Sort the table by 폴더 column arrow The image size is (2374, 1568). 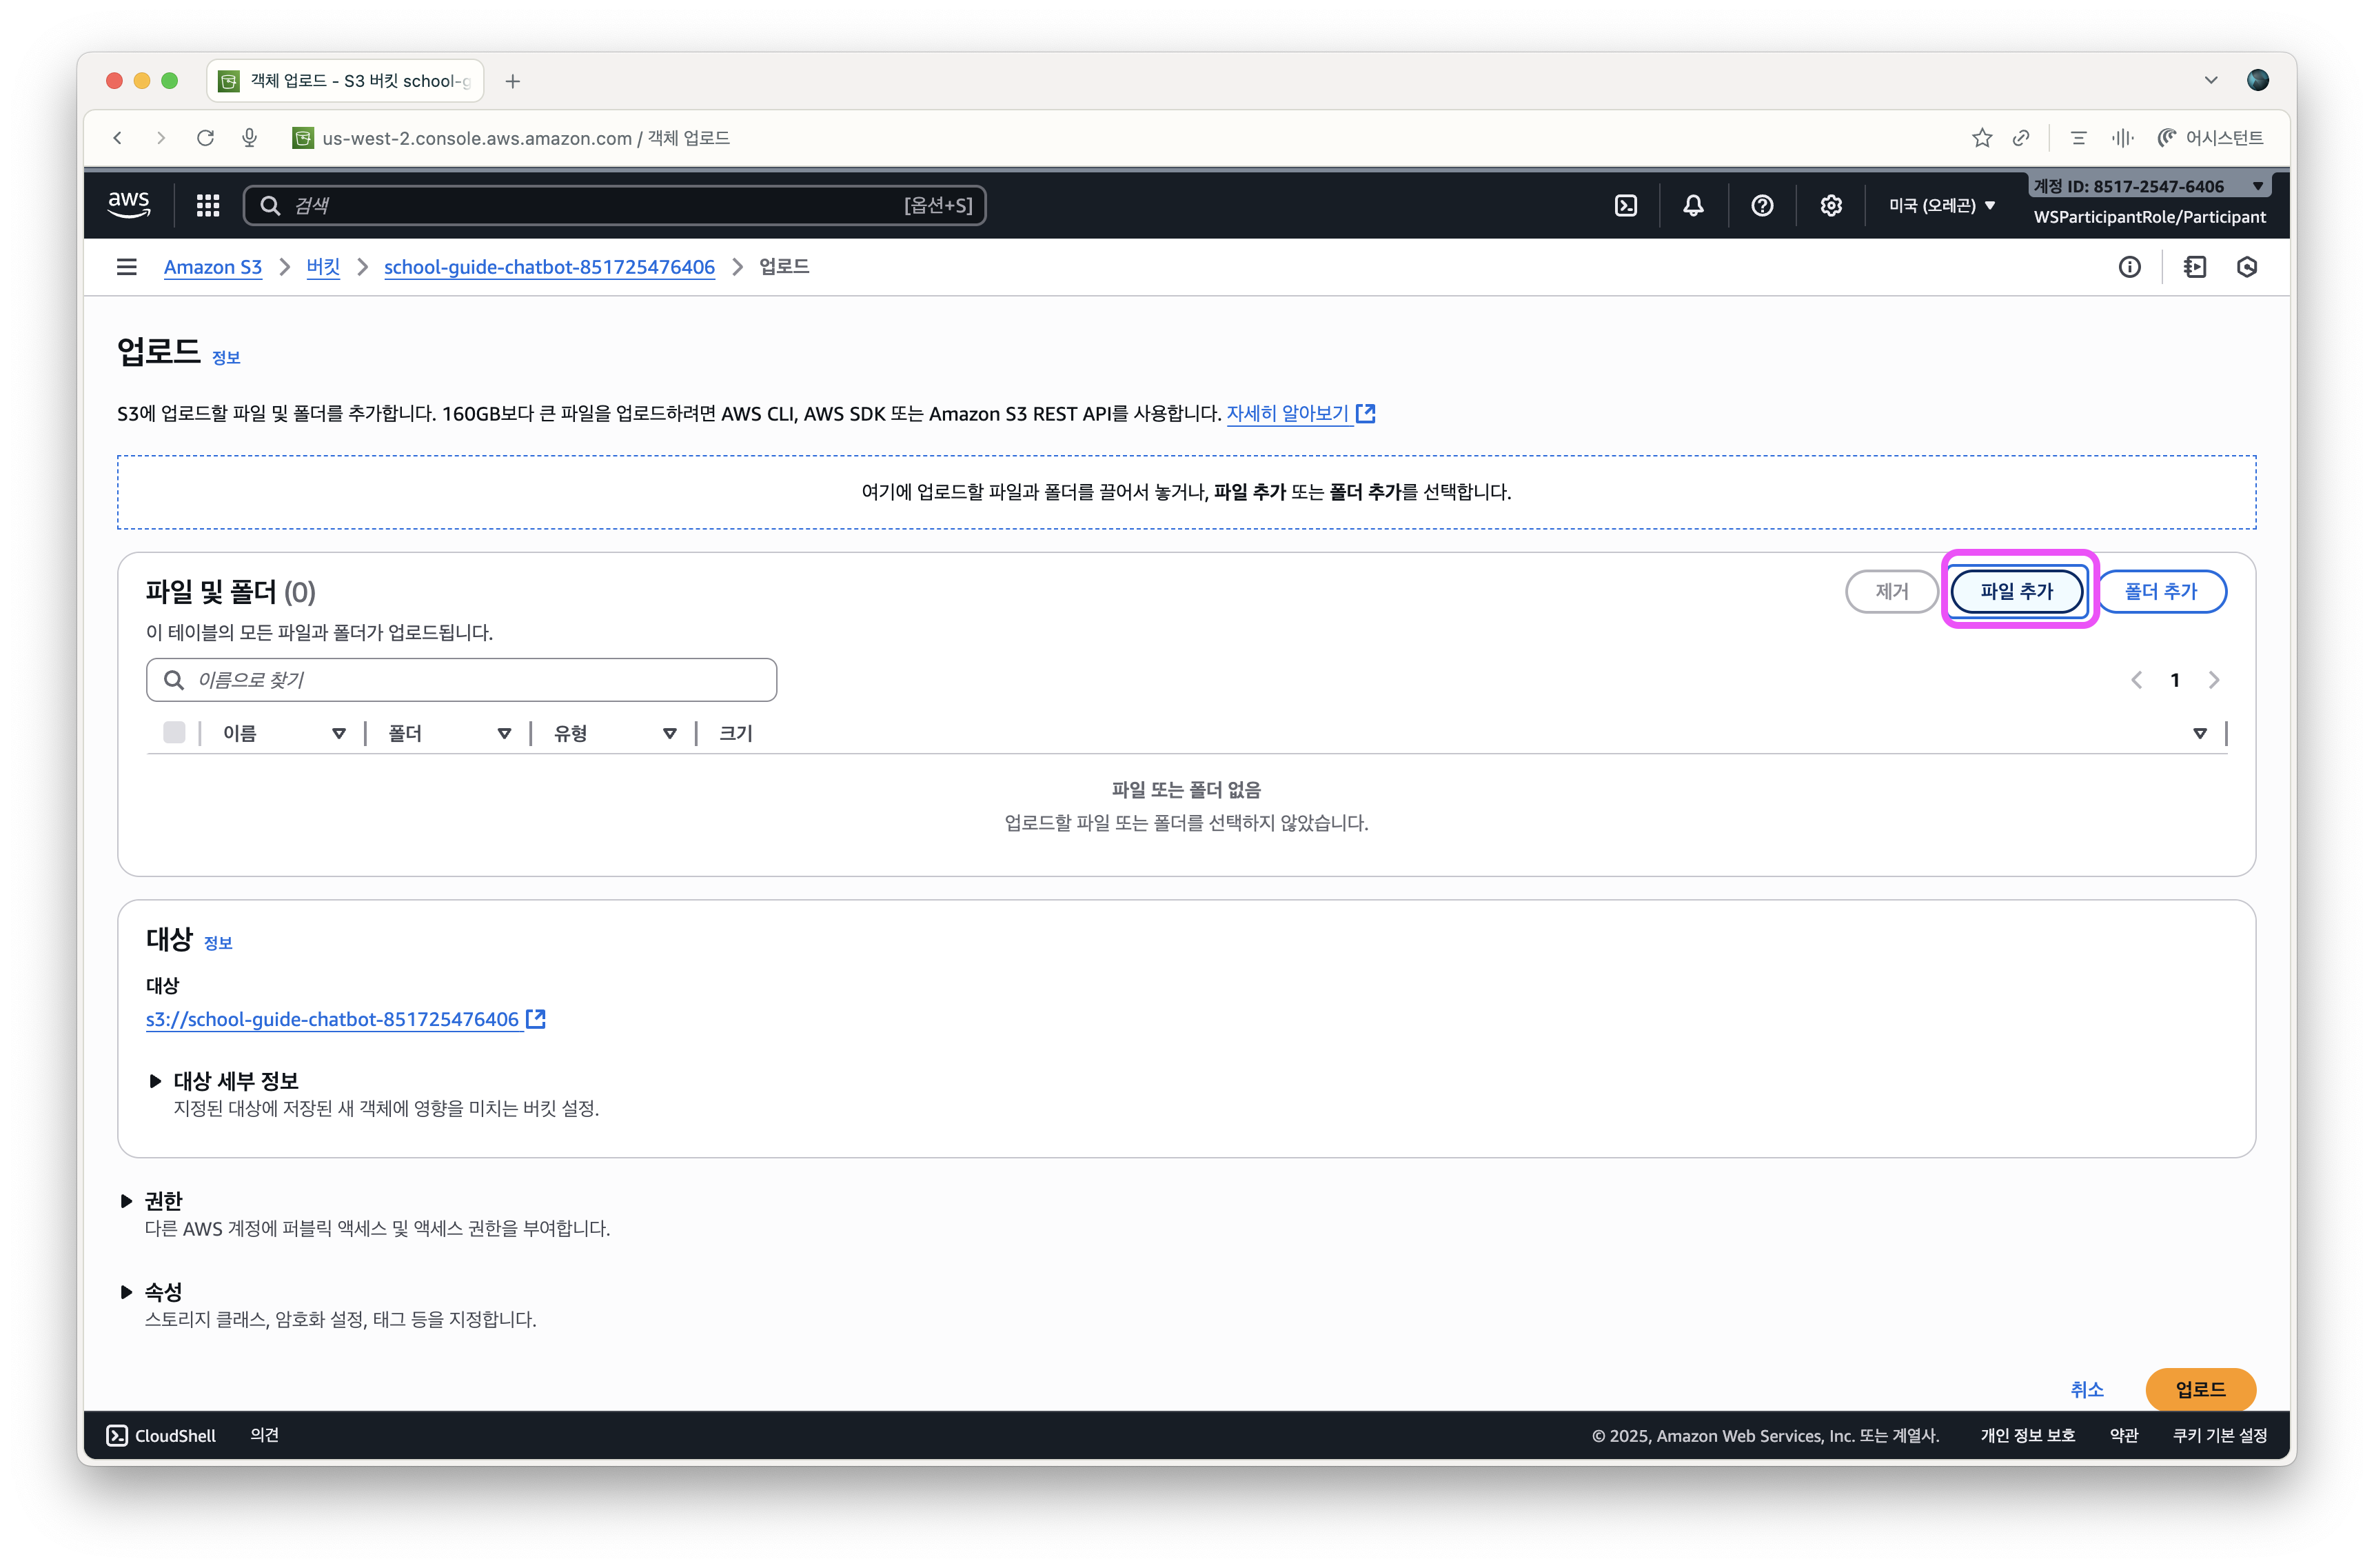pos(505,734)
